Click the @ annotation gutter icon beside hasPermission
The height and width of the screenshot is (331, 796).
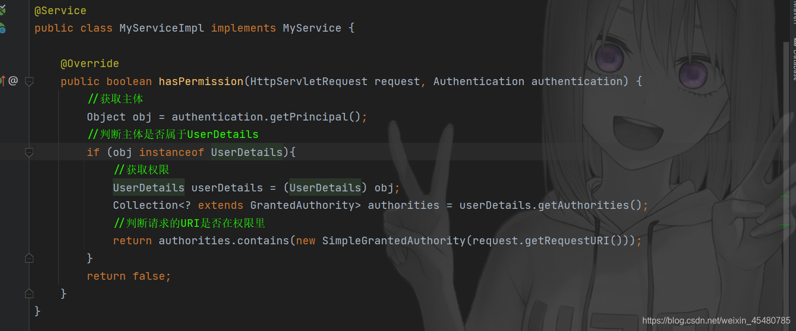tap(13, 81)
